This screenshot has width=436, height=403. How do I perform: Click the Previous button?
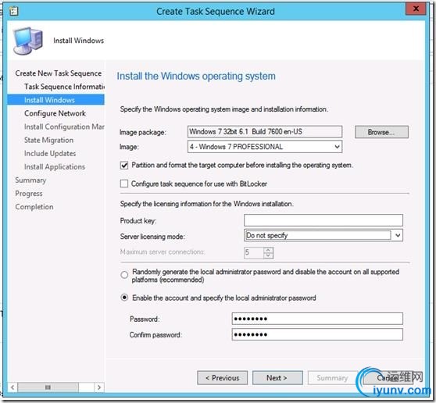[x=222, y=378]
